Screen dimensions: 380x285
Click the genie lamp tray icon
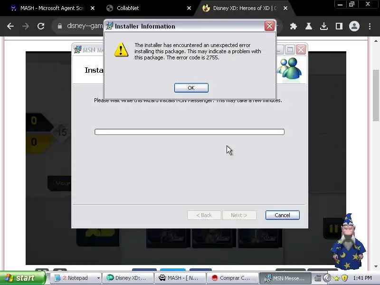336,278
